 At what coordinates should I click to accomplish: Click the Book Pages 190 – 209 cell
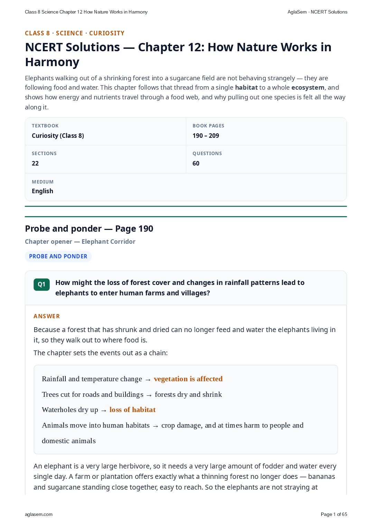[266, 131]
